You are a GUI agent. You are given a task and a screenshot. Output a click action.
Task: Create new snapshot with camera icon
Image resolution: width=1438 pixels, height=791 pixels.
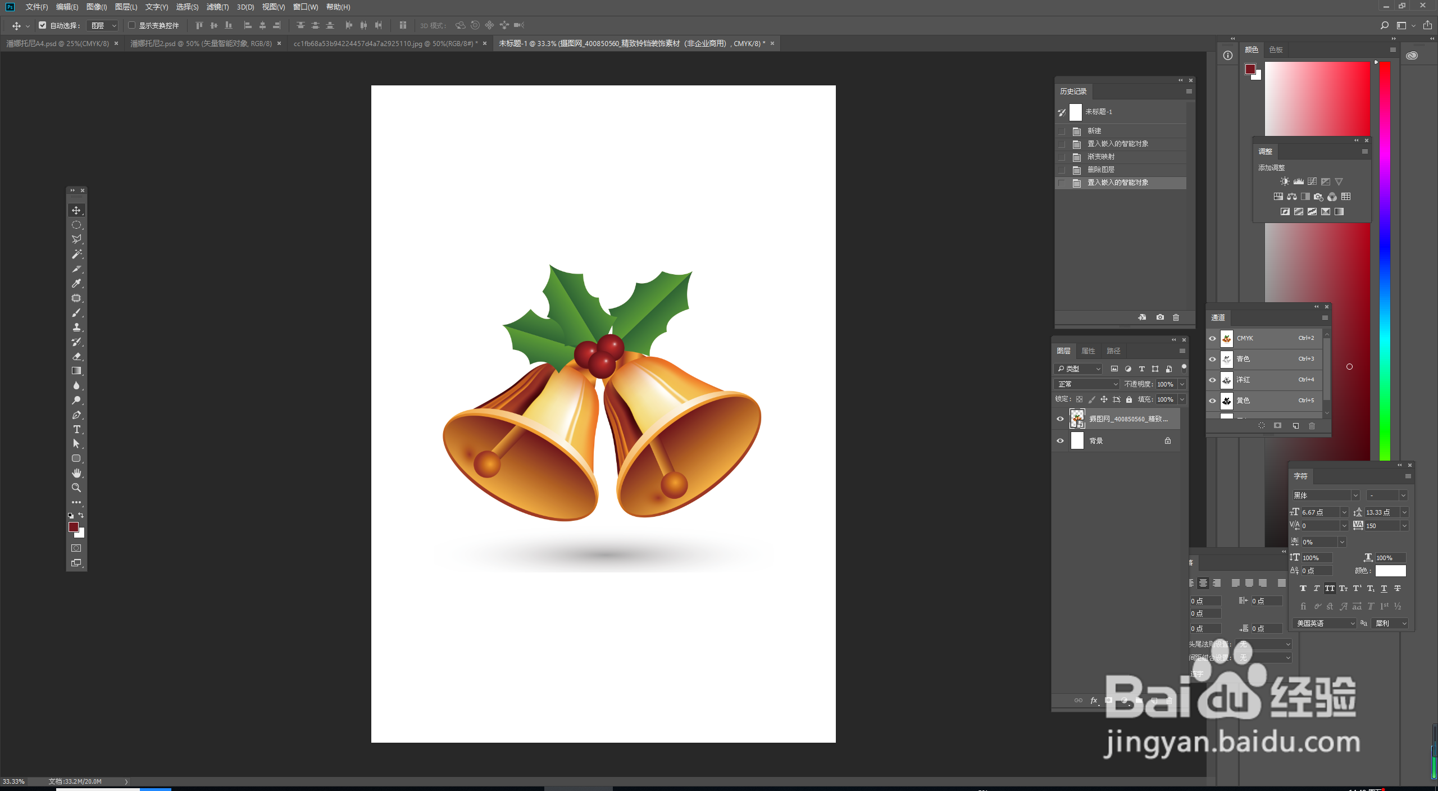(1160, 317)
